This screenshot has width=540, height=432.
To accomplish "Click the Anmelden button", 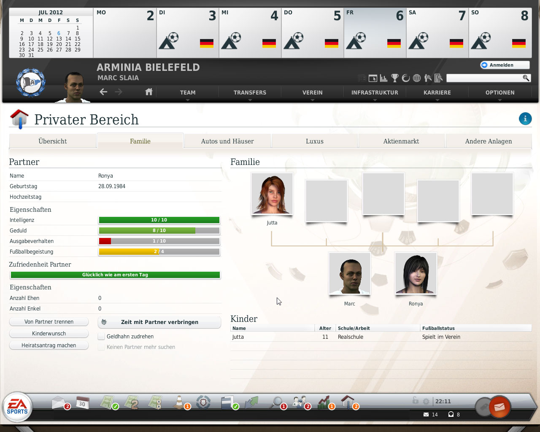I will coord(505,65).
